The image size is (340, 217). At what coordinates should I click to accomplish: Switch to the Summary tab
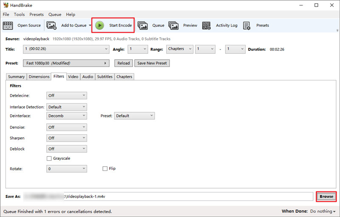tap(16, 77)
